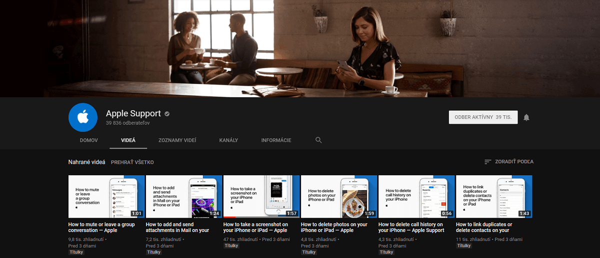This screenshot has width=600, height=258.
Task: Click Titulky badge under the delete photos video
Action: (x=309, y=253)
